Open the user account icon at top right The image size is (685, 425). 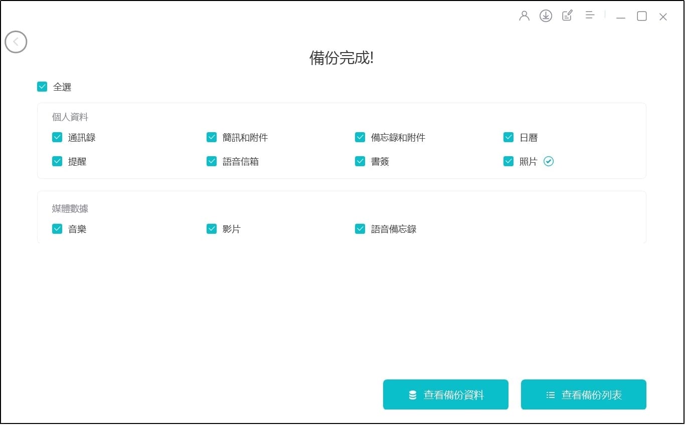[x=525, y=16]
